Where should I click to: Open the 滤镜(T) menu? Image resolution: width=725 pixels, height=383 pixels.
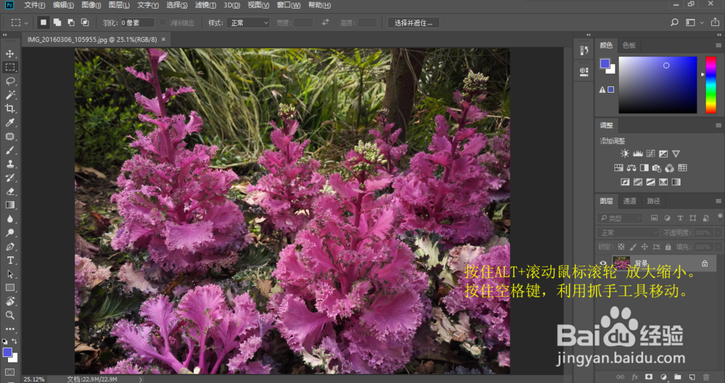(205, 5)
